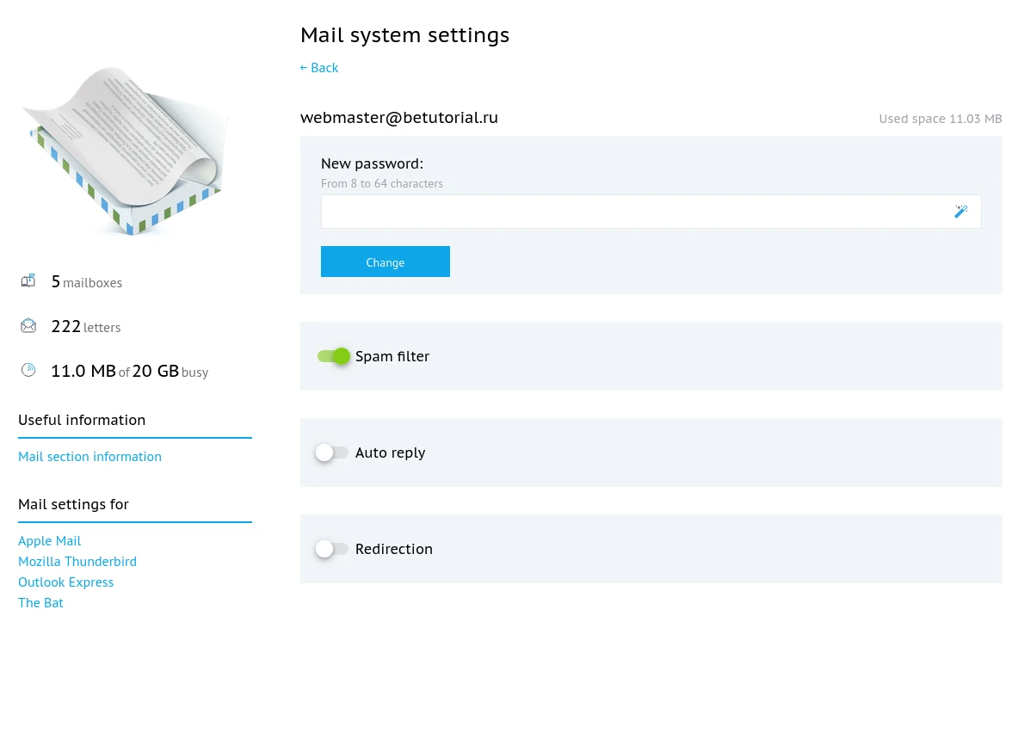Click the Mail system settings page title
Screen dimensions: 1030x745
pos(404,35)
